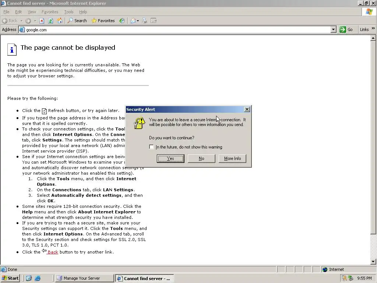Click 'The page cannot be displayed' heading

pos(68,48)
